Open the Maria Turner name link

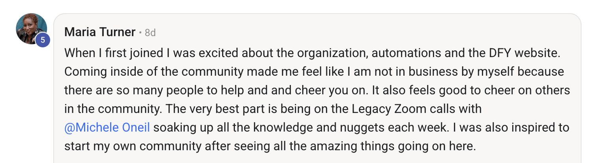tap(100, 32)
